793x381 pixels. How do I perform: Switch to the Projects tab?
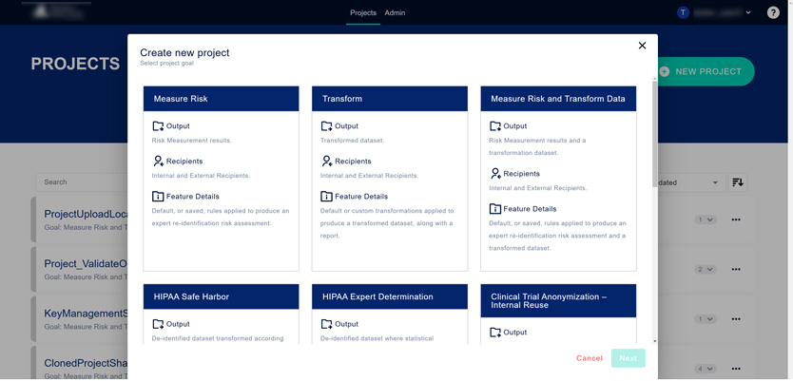pos(363,12)
